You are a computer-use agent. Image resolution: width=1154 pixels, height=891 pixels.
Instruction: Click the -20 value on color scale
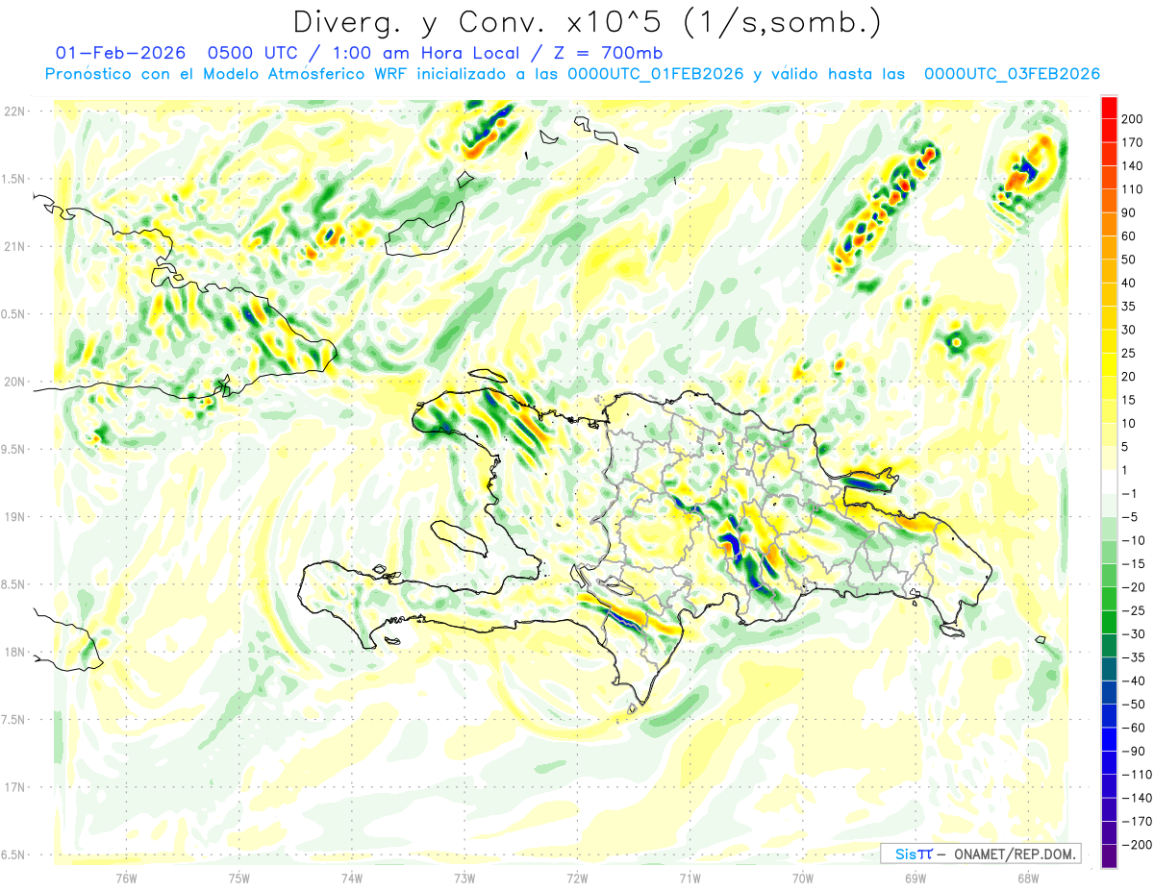(1136, 587)
